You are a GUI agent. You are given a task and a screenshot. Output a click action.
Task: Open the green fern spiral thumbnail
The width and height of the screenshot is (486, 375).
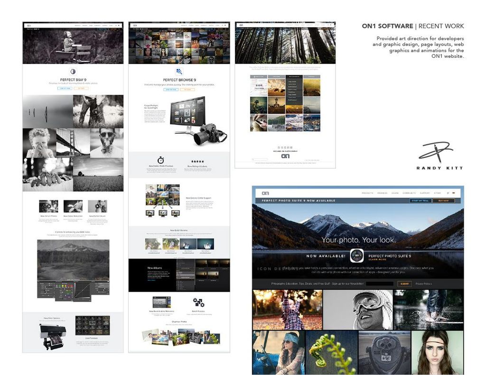pos(332,353)
